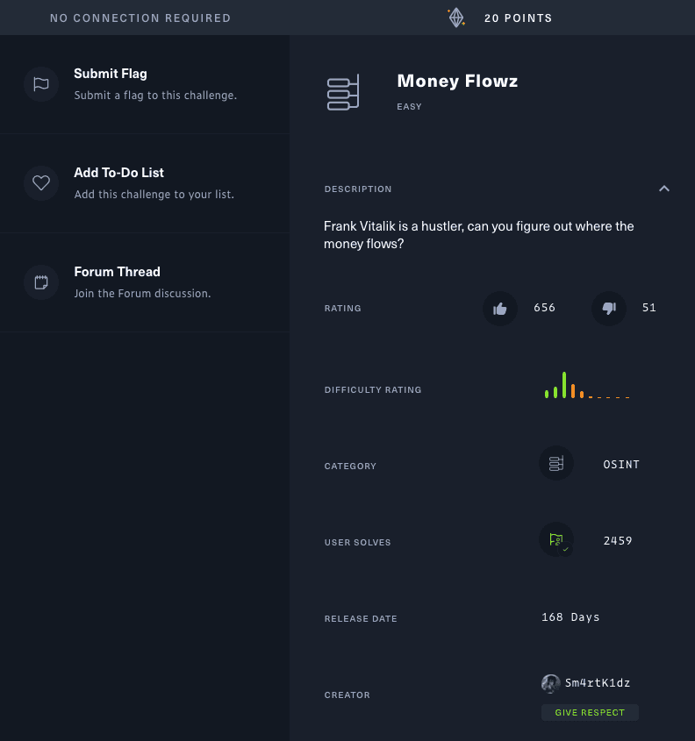
Task: Give a thumbs up rating
Action: (x=499, y=309)
